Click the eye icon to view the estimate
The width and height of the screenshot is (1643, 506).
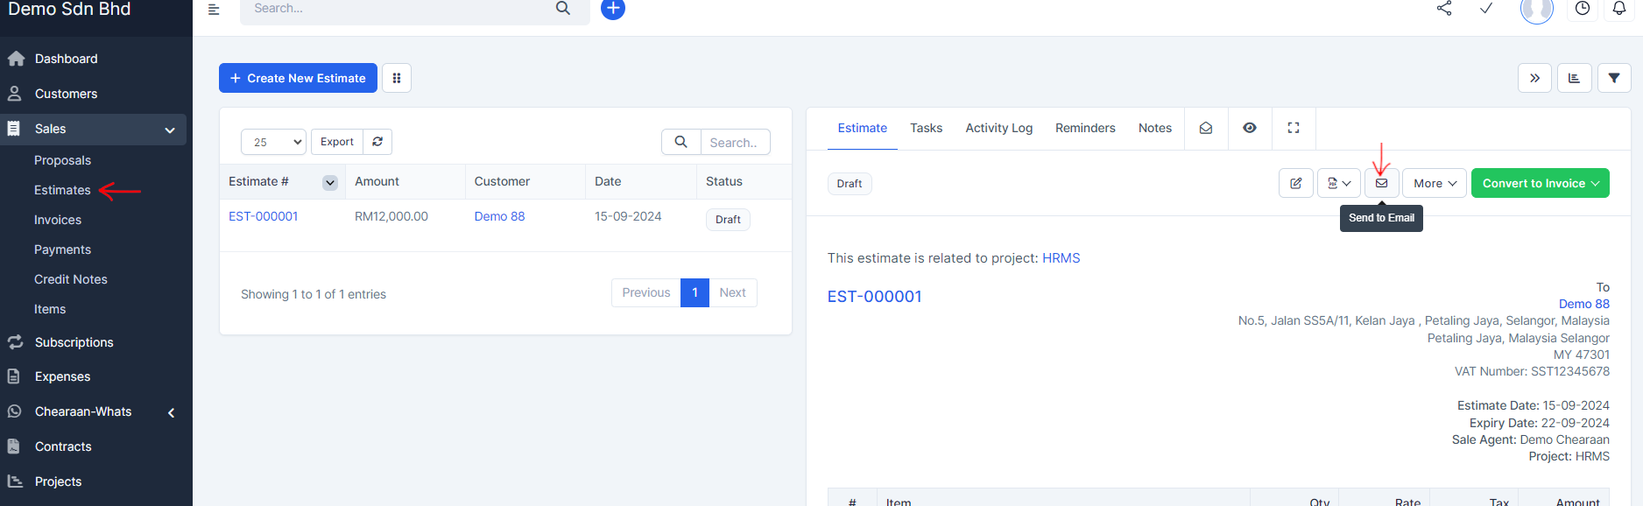pyautogui.click(x=1249, y=128)
